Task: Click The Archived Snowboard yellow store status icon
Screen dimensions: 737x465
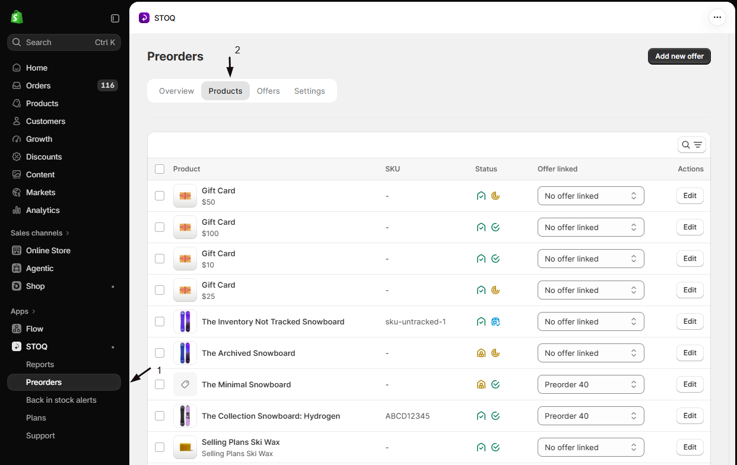Action: coord(481,353)
